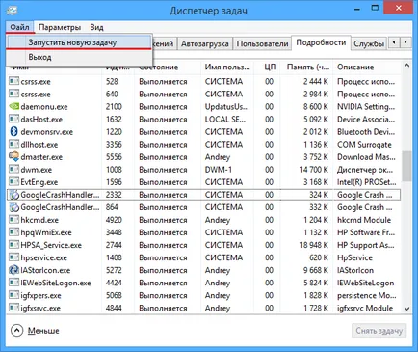Sort by the ЦП column header
This screenshot has height=352, width=418.
[x=270, y=67]
